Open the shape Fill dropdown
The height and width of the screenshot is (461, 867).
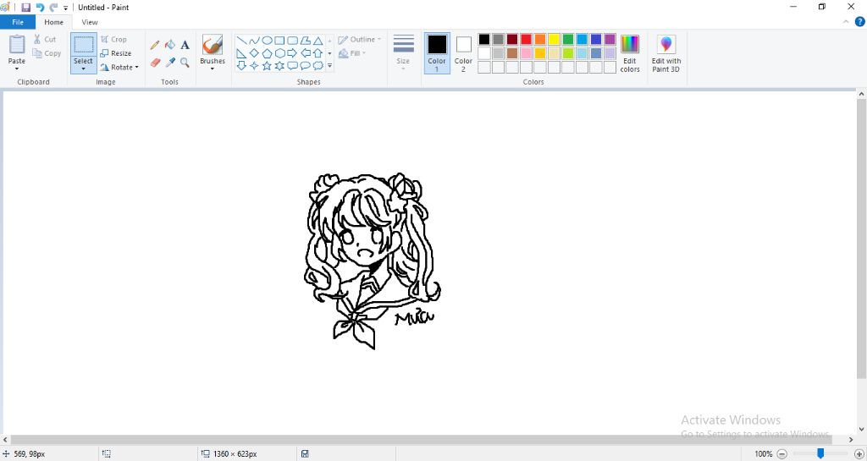[352, 53]
